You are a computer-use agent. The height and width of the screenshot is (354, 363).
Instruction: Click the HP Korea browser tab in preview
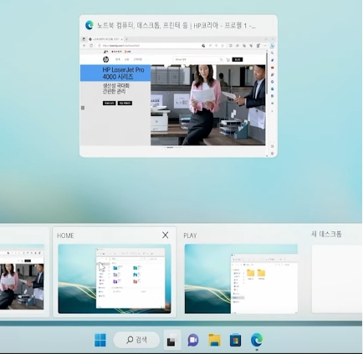[x=105, y=39]
